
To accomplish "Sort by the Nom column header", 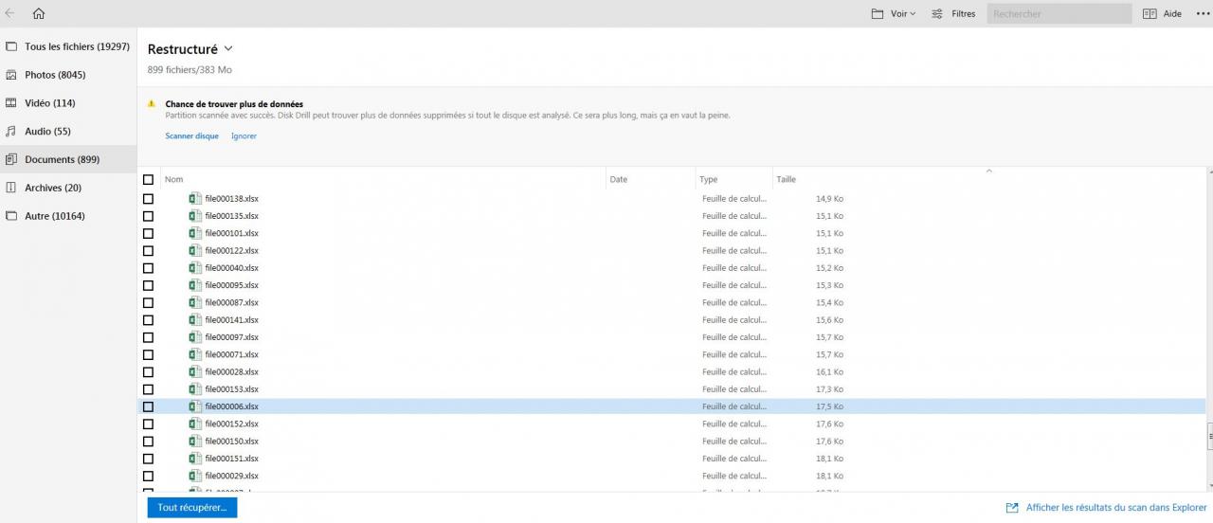I will (x=174, y=179).
